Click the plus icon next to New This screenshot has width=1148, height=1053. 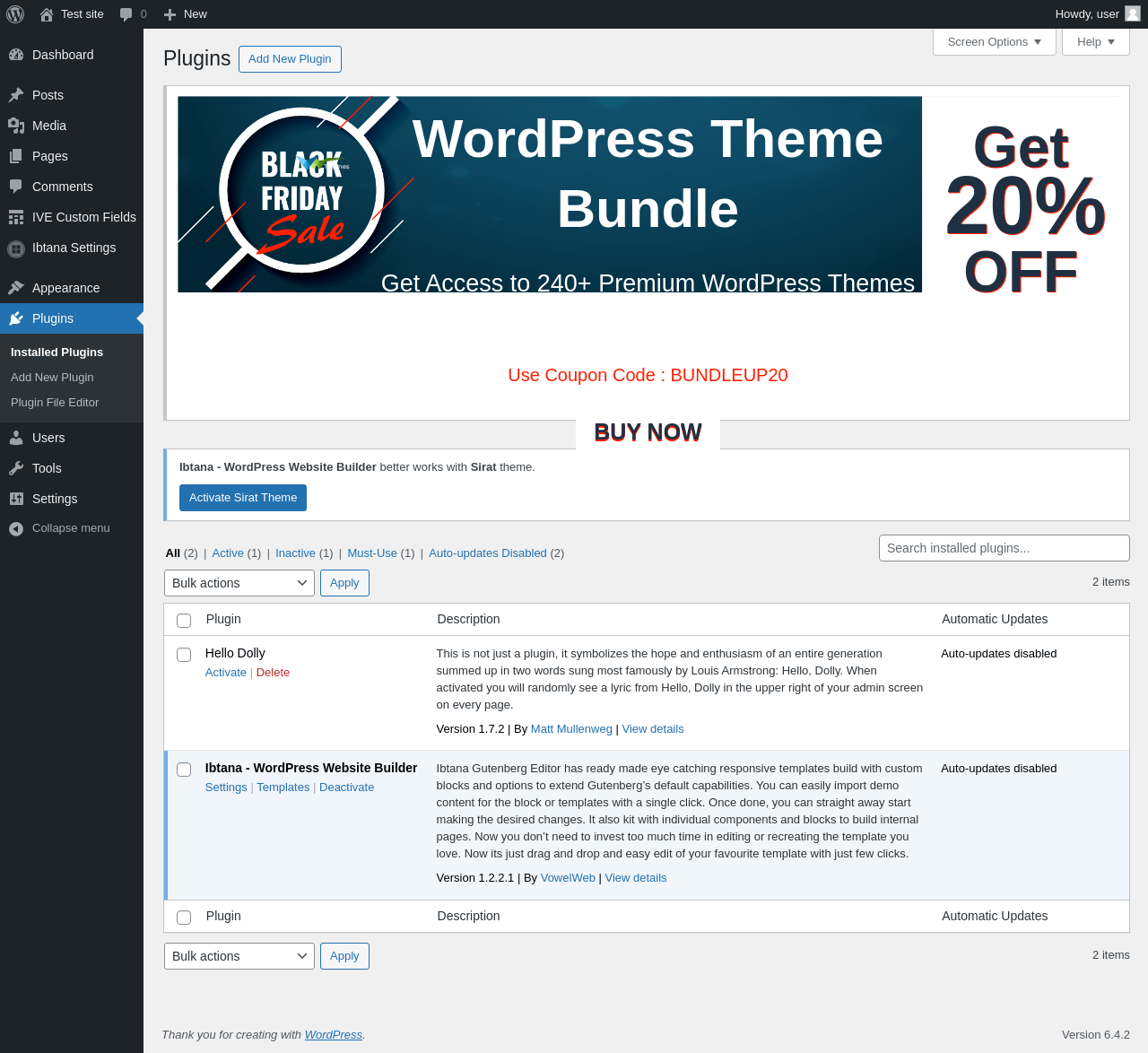coord(170,14)
